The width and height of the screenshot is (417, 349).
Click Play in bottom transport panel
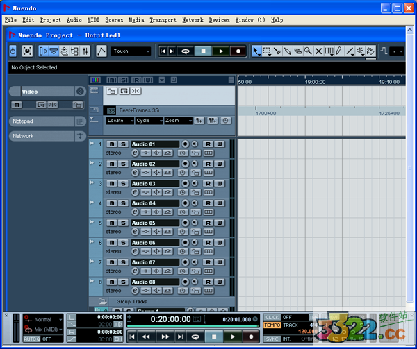[x=233, y=337]
